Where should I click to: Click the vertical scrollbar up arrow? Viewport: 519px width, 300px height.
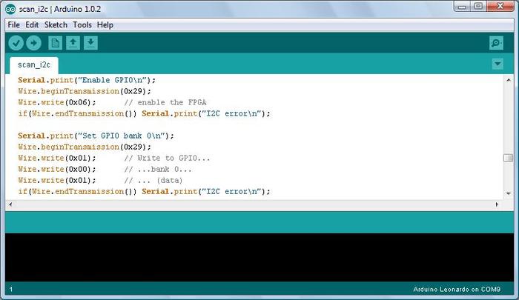pyautogui.click(x=509, y=80)
